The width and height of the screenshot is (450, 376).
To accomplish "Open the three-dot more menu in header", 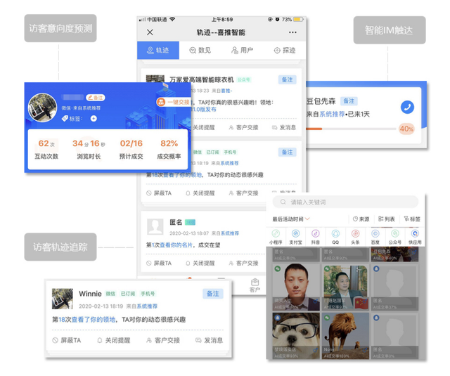I will [292, 32].
